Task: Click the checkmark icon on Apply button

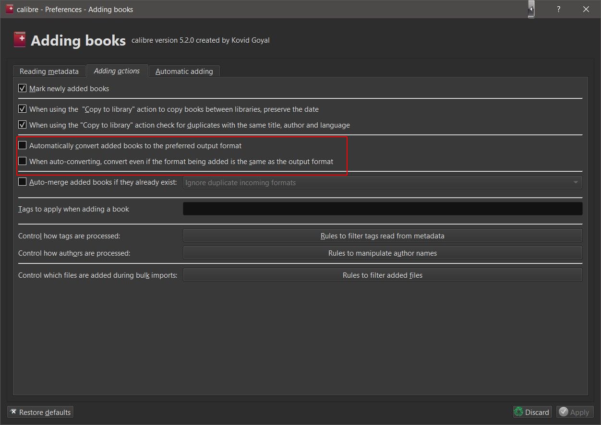Action: coord(564,412)
